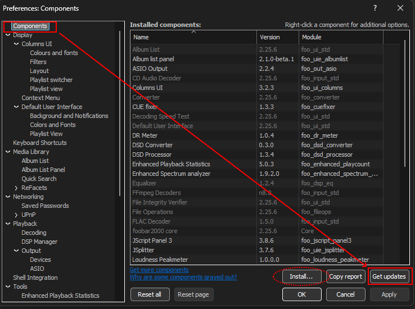This screenshot has width=415, height=309.
Task: Collapse the Columns UI tree node
Action: click(16, 44)
